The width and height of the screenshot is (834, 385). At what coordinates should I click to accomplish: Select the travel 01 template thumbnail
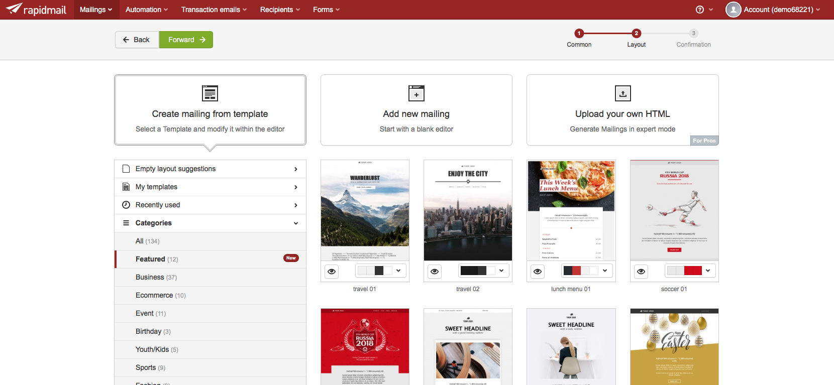pyautogui.click(x=365, y=210)
